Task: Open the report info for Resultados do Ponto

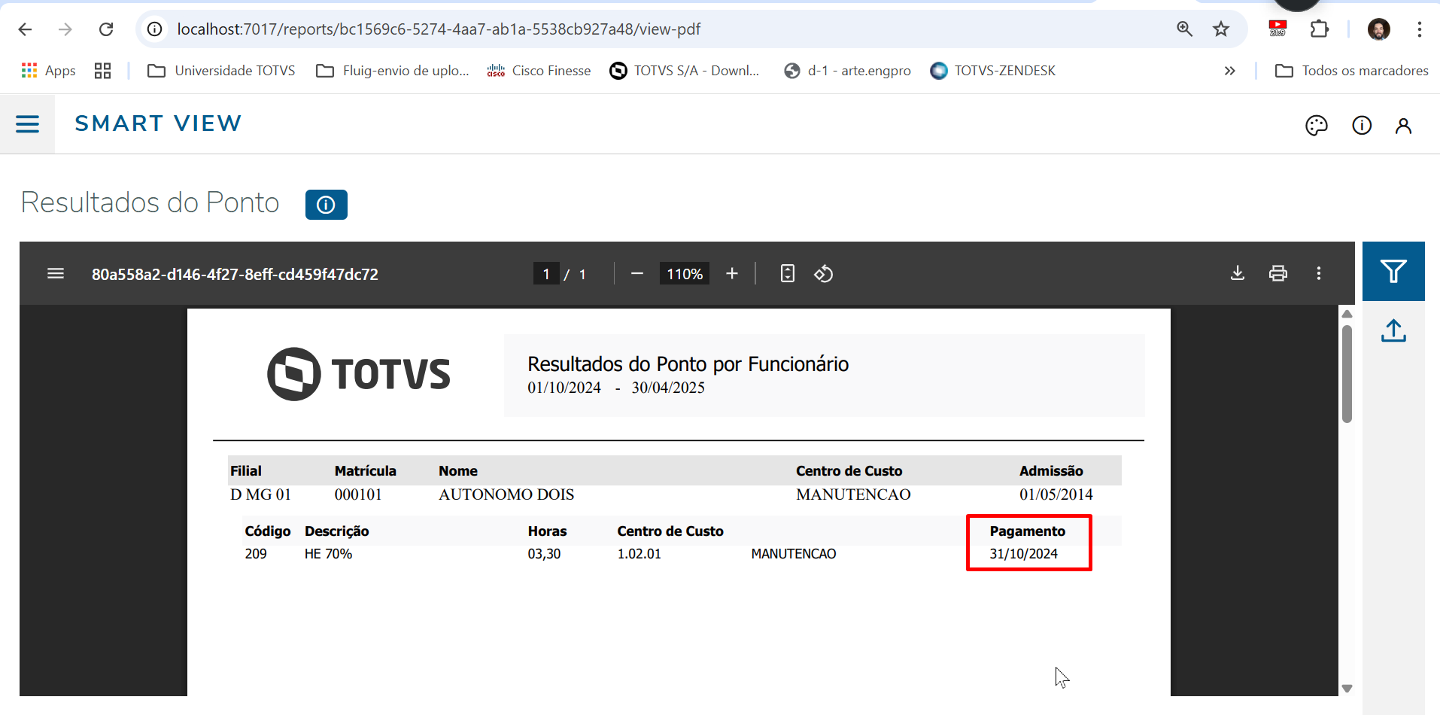Action: [326, 204]
